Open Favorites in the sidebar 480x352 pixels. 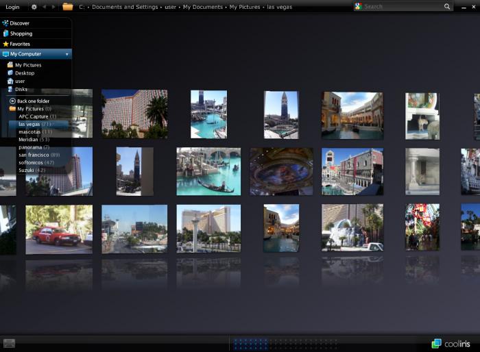[x=20, y=44]
